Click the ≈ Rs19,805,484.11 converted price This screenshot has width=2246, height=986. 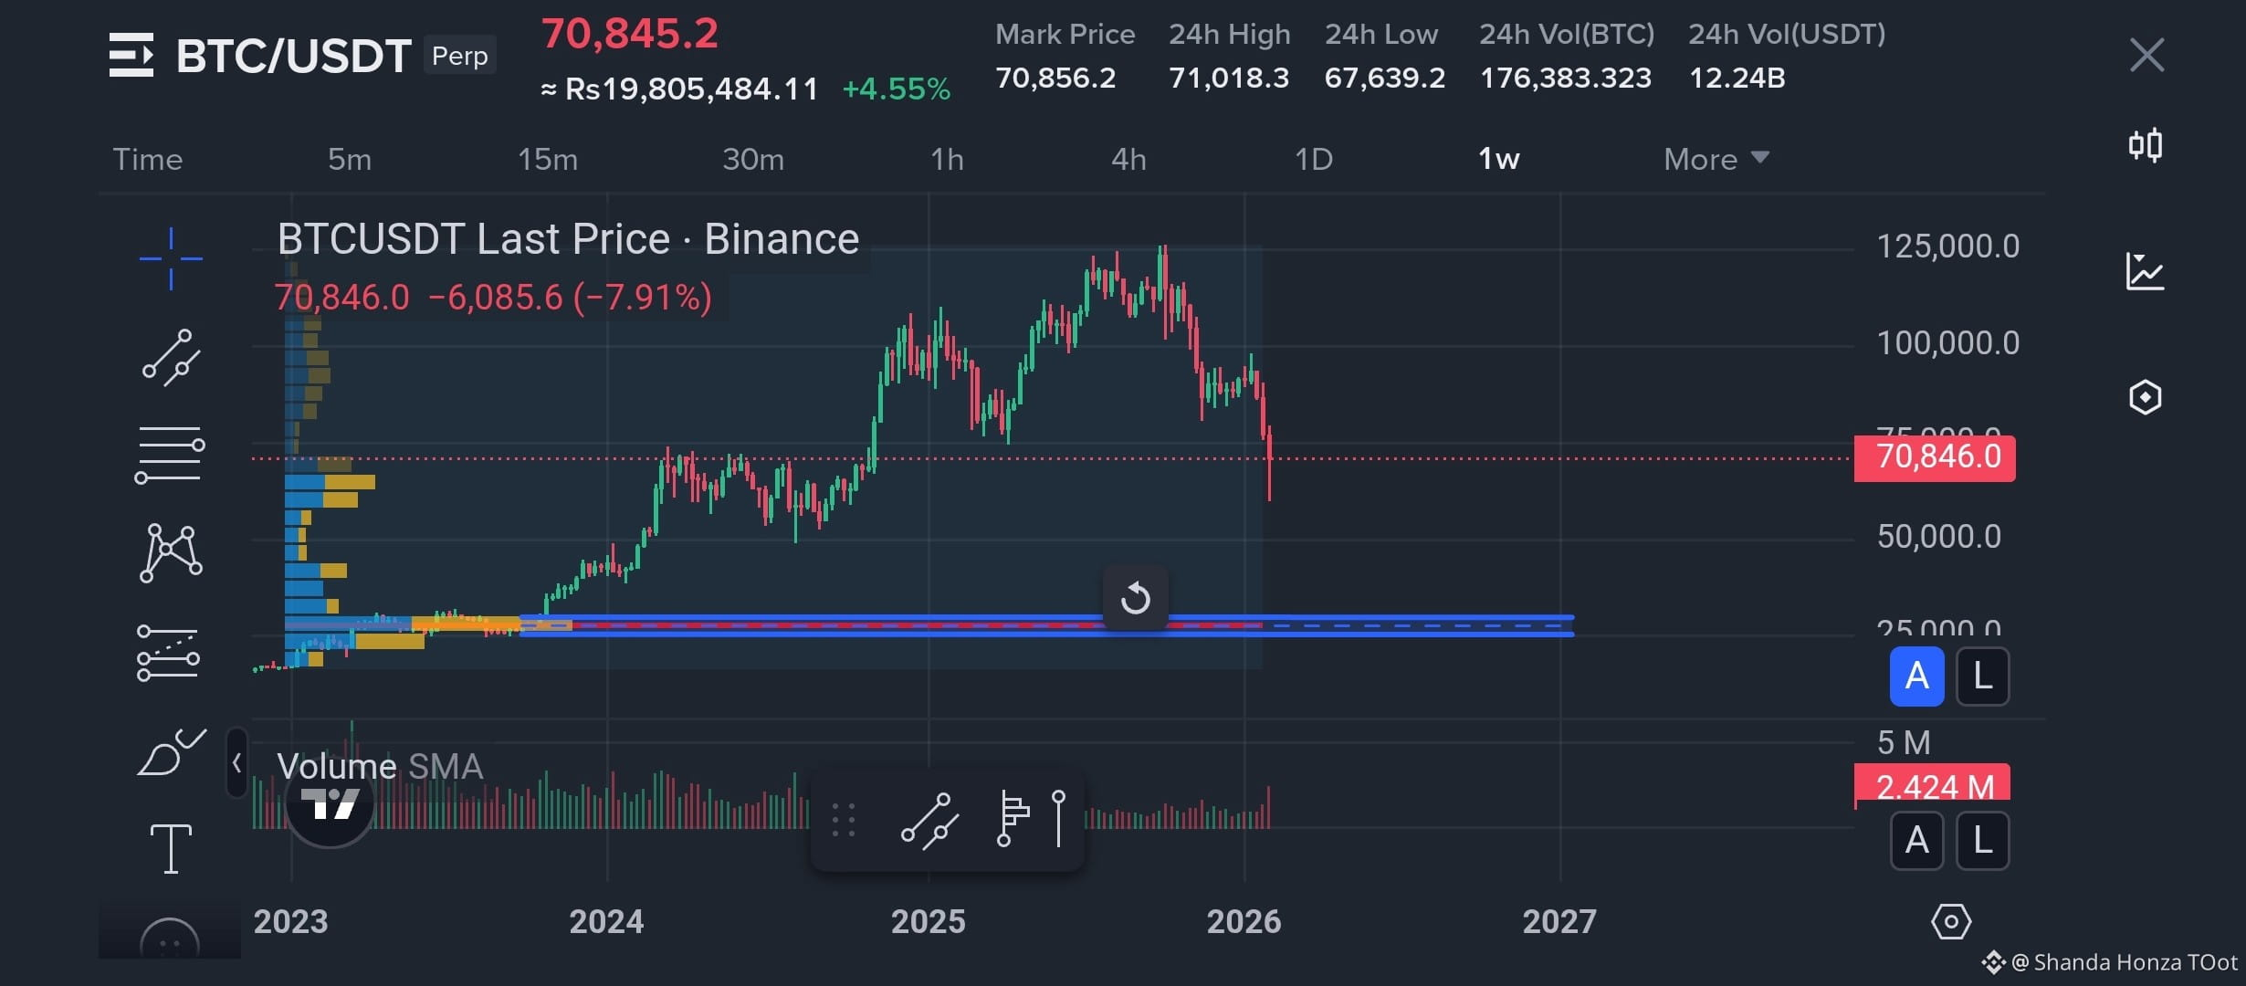point(679,89)
